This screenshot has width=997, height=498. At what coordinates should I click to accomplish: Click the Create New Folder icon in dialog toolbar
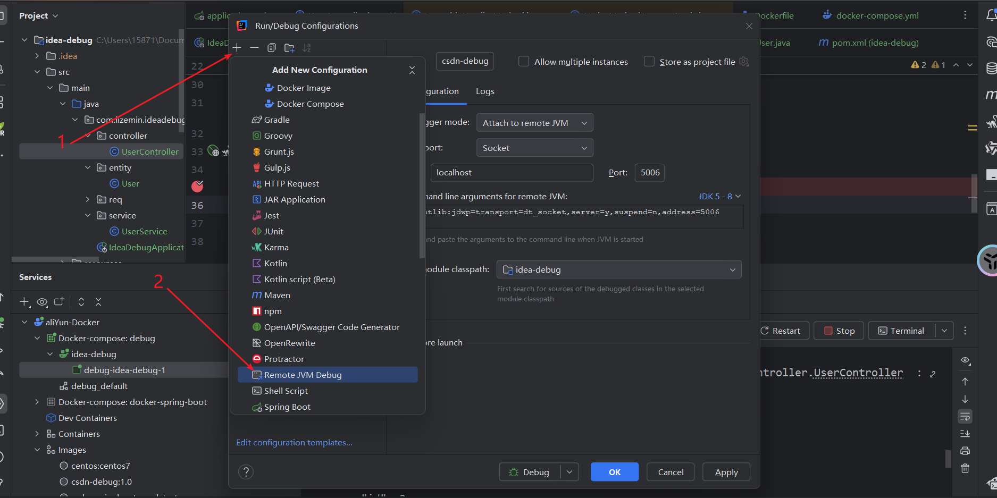(289, 48)
